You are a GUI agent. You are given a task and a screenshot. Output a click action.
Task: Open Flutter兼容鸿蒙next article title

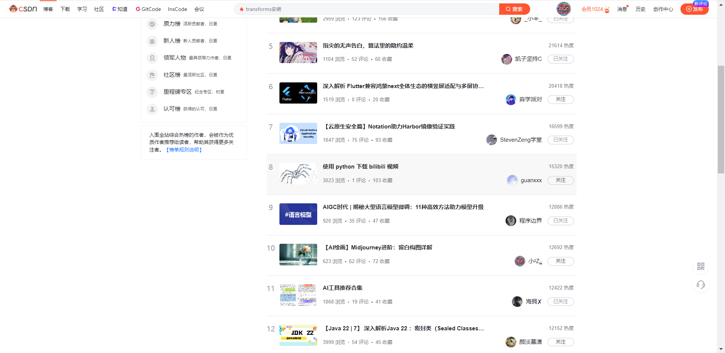point(403,86)
